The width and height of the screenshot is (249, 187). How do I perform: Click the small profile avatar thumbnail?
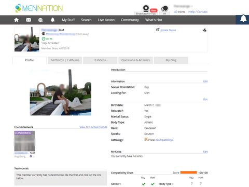tap(27, 39)
